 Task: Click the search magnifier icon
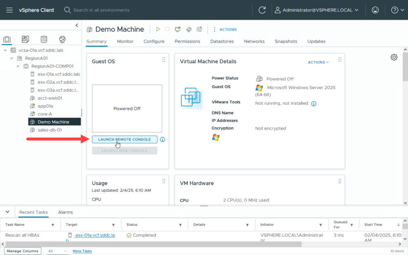pyautogui.click(x=67, y=10)
